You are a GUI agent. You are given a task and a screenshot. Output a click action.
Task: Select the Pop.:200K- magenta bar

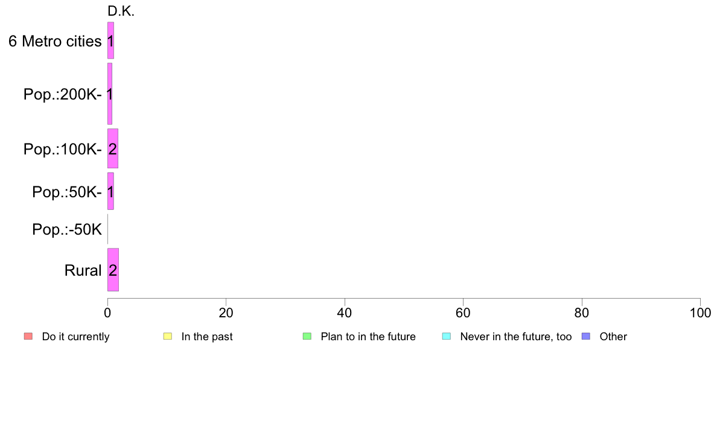tap(110, 94)
